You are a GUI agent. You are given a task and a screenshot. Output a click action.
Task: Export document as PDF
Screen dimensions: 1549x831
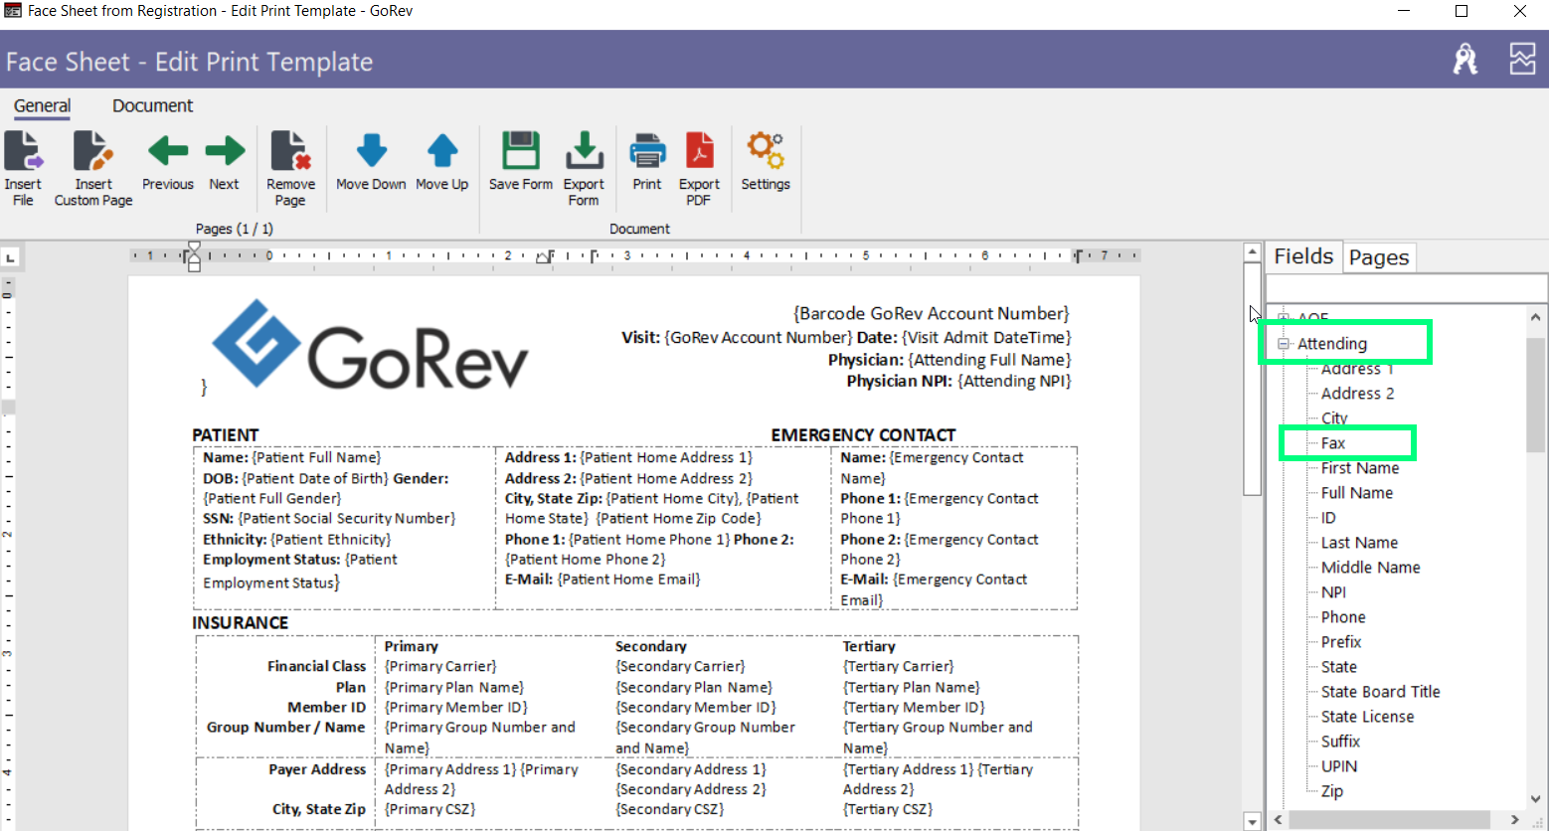coord(699,151)
